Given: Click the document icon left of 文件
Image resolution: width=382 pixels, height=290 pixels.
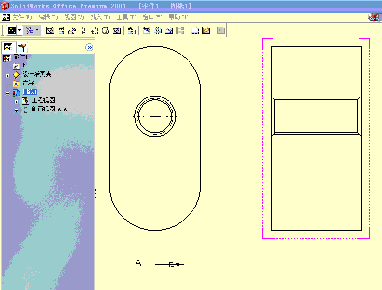Looking at the screenshot, I should pos(6,17).
